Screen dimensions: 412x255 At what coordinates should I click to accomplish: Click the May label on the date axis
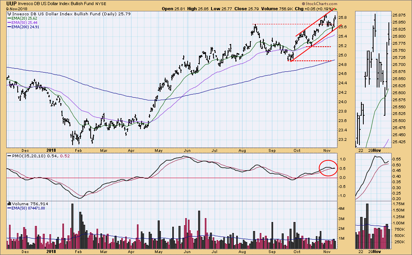click(159, 150)
